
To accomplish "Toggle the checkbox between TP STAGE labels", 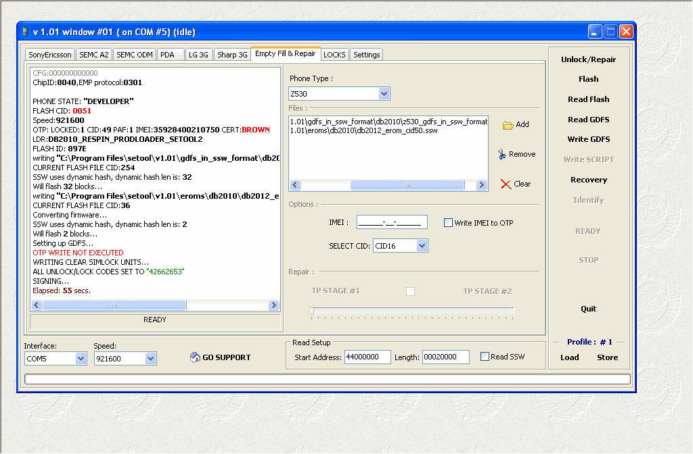I will point(411,291).
